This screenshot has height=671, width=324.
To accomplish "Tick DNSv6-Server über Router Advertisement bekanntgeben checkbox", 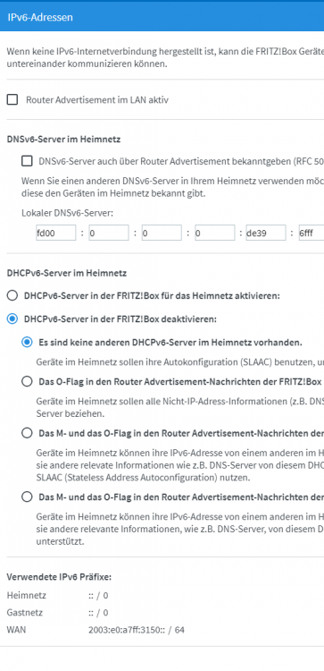I will click(27, 161).
